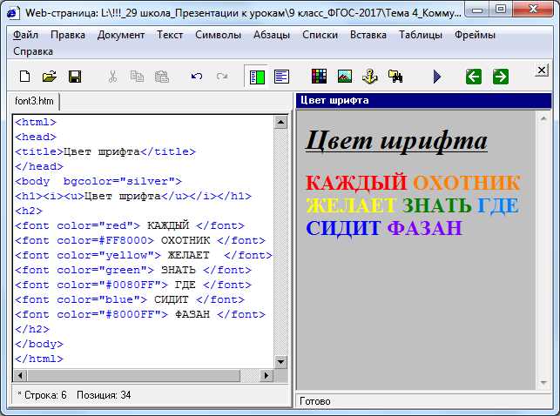The image size is (560, 416).
Task: Click the orange word ОХОТНИК in preview
Action: coord(466,182)
